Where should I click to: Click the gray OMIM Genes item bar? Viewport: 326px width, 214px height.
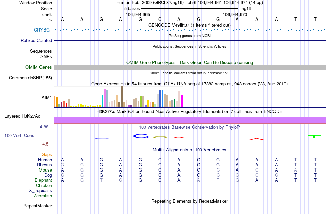pyautogui.click(x=190, y=67)
